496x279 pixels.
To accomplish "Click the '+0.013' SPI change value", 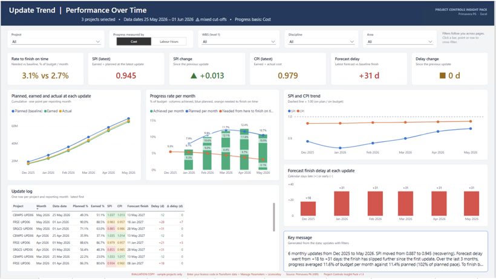I will click(x=212, y=75).
